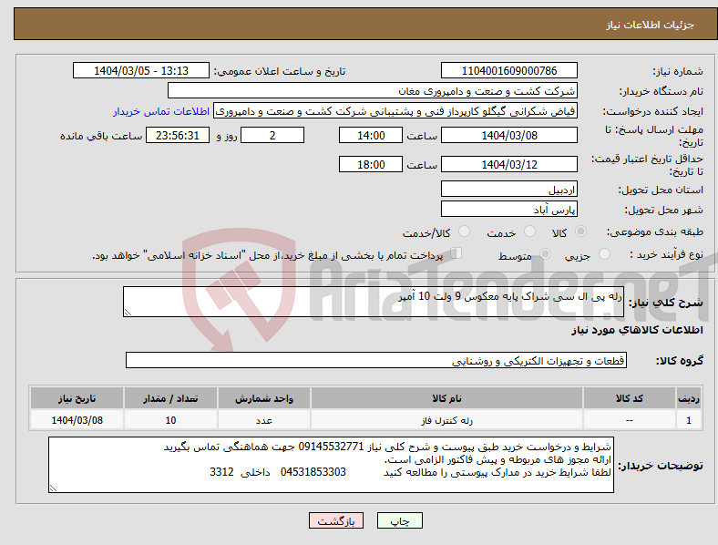This screenshot has width=718, height=545.
Task: Click the delivery province field اردبیل
Action: 508,189
